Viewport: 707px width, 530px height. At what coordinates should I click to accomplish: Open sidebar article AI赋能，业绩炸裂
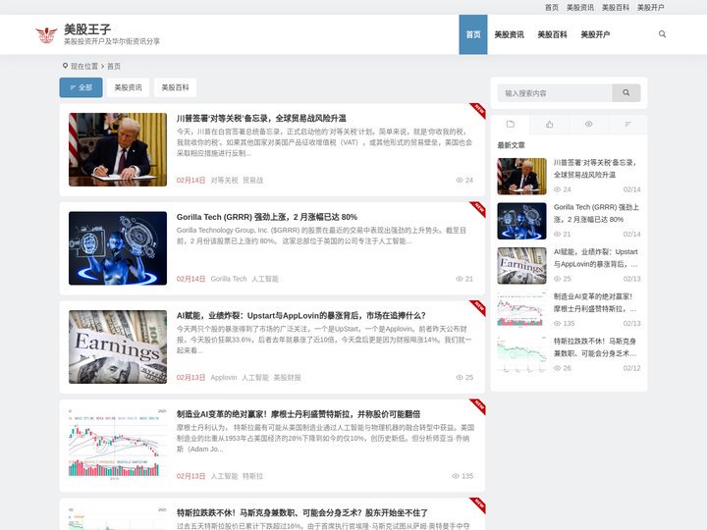[x=596, y=258]
